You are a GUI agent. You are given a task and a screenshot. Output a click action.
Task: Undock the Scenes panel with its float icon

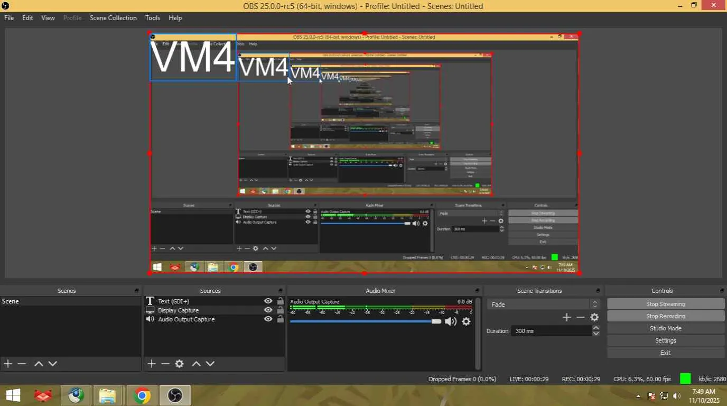[137, 291]
